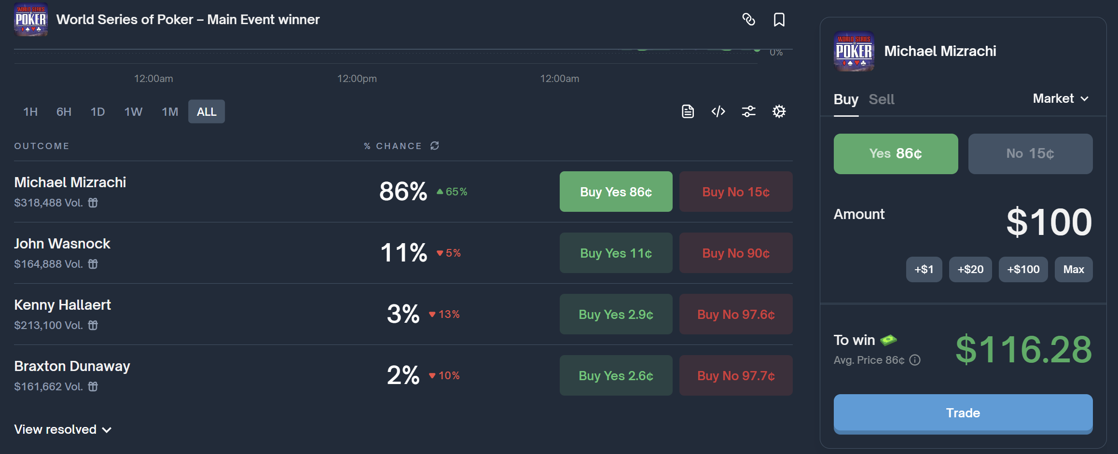The height and width of the screenshot is (454, 1118).
Task: Click Buy Yes 2.9¢ for Kenny Hallaert
Action: coord(616,314)
